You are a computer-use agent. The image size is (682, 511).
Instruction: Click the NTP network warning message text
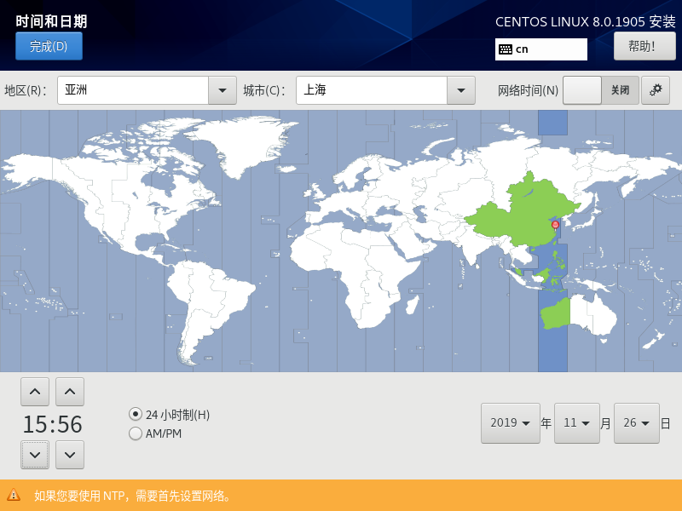click(132, 496)
